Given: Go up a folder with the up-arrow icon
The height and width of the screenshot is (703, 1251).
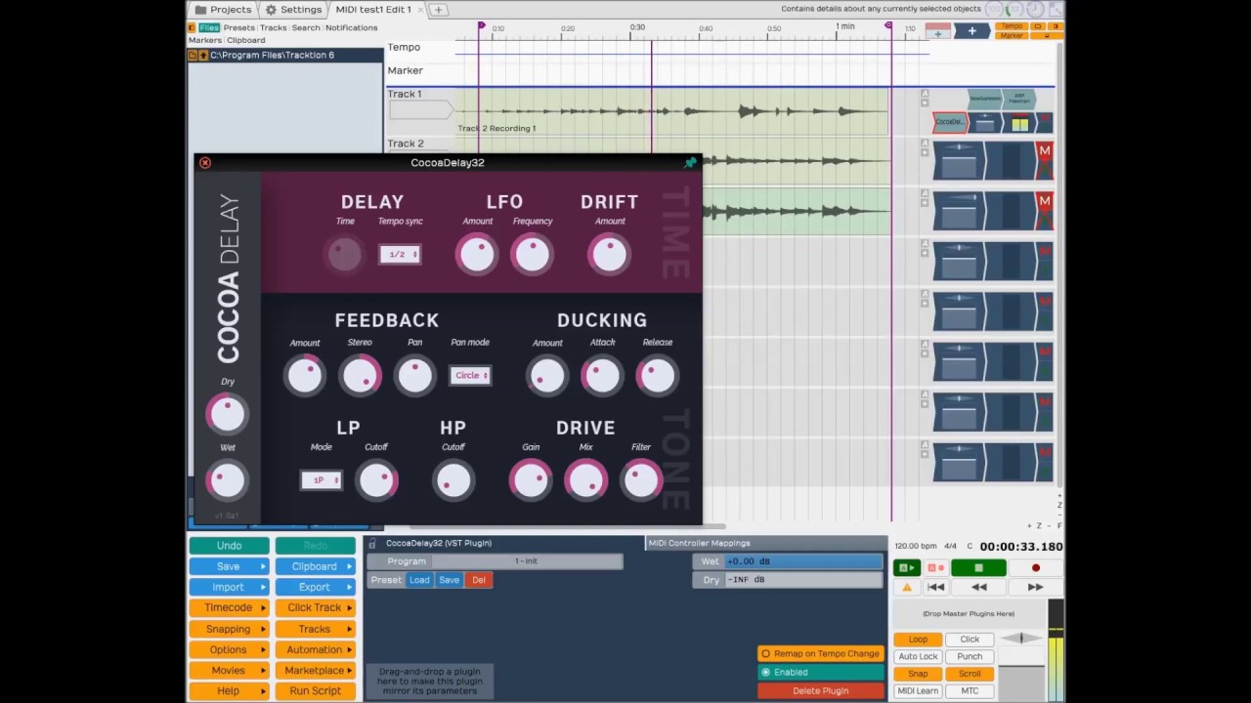Looking at the screenshot, I should coord(203,56).
